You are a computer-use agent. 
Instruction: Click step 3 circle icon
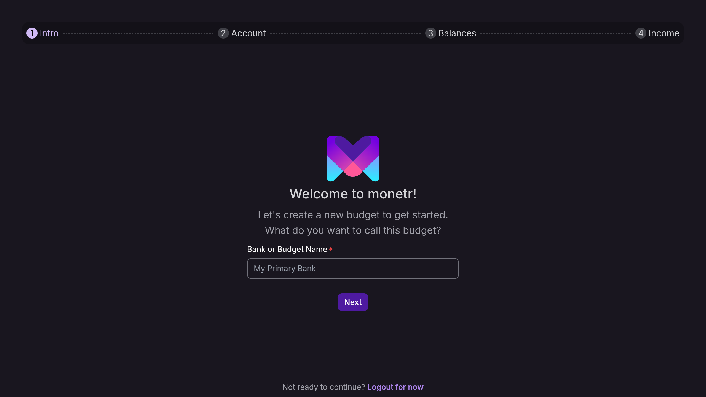point(431,33)
